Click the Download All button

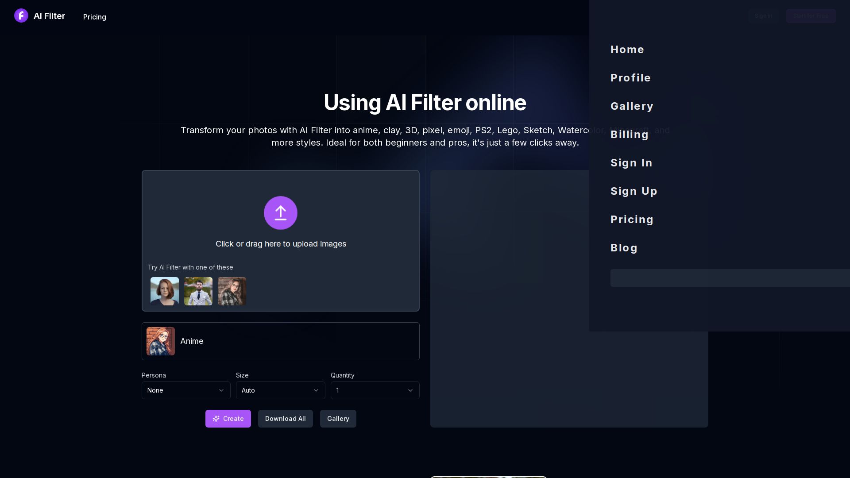point(285,419)
